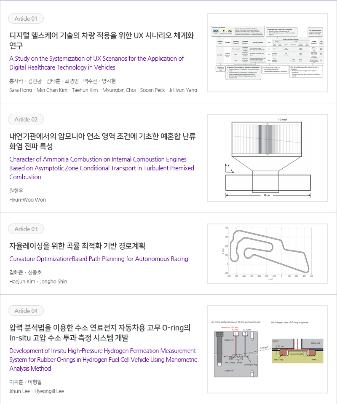
Task: Open 'Curvature Optimization-Based Path Planning' link
Action: [99, 259]
